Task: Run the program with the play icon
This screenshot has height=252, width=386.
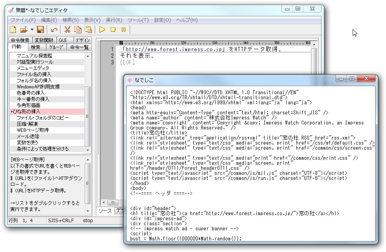Action: click(x=102, y=30)
